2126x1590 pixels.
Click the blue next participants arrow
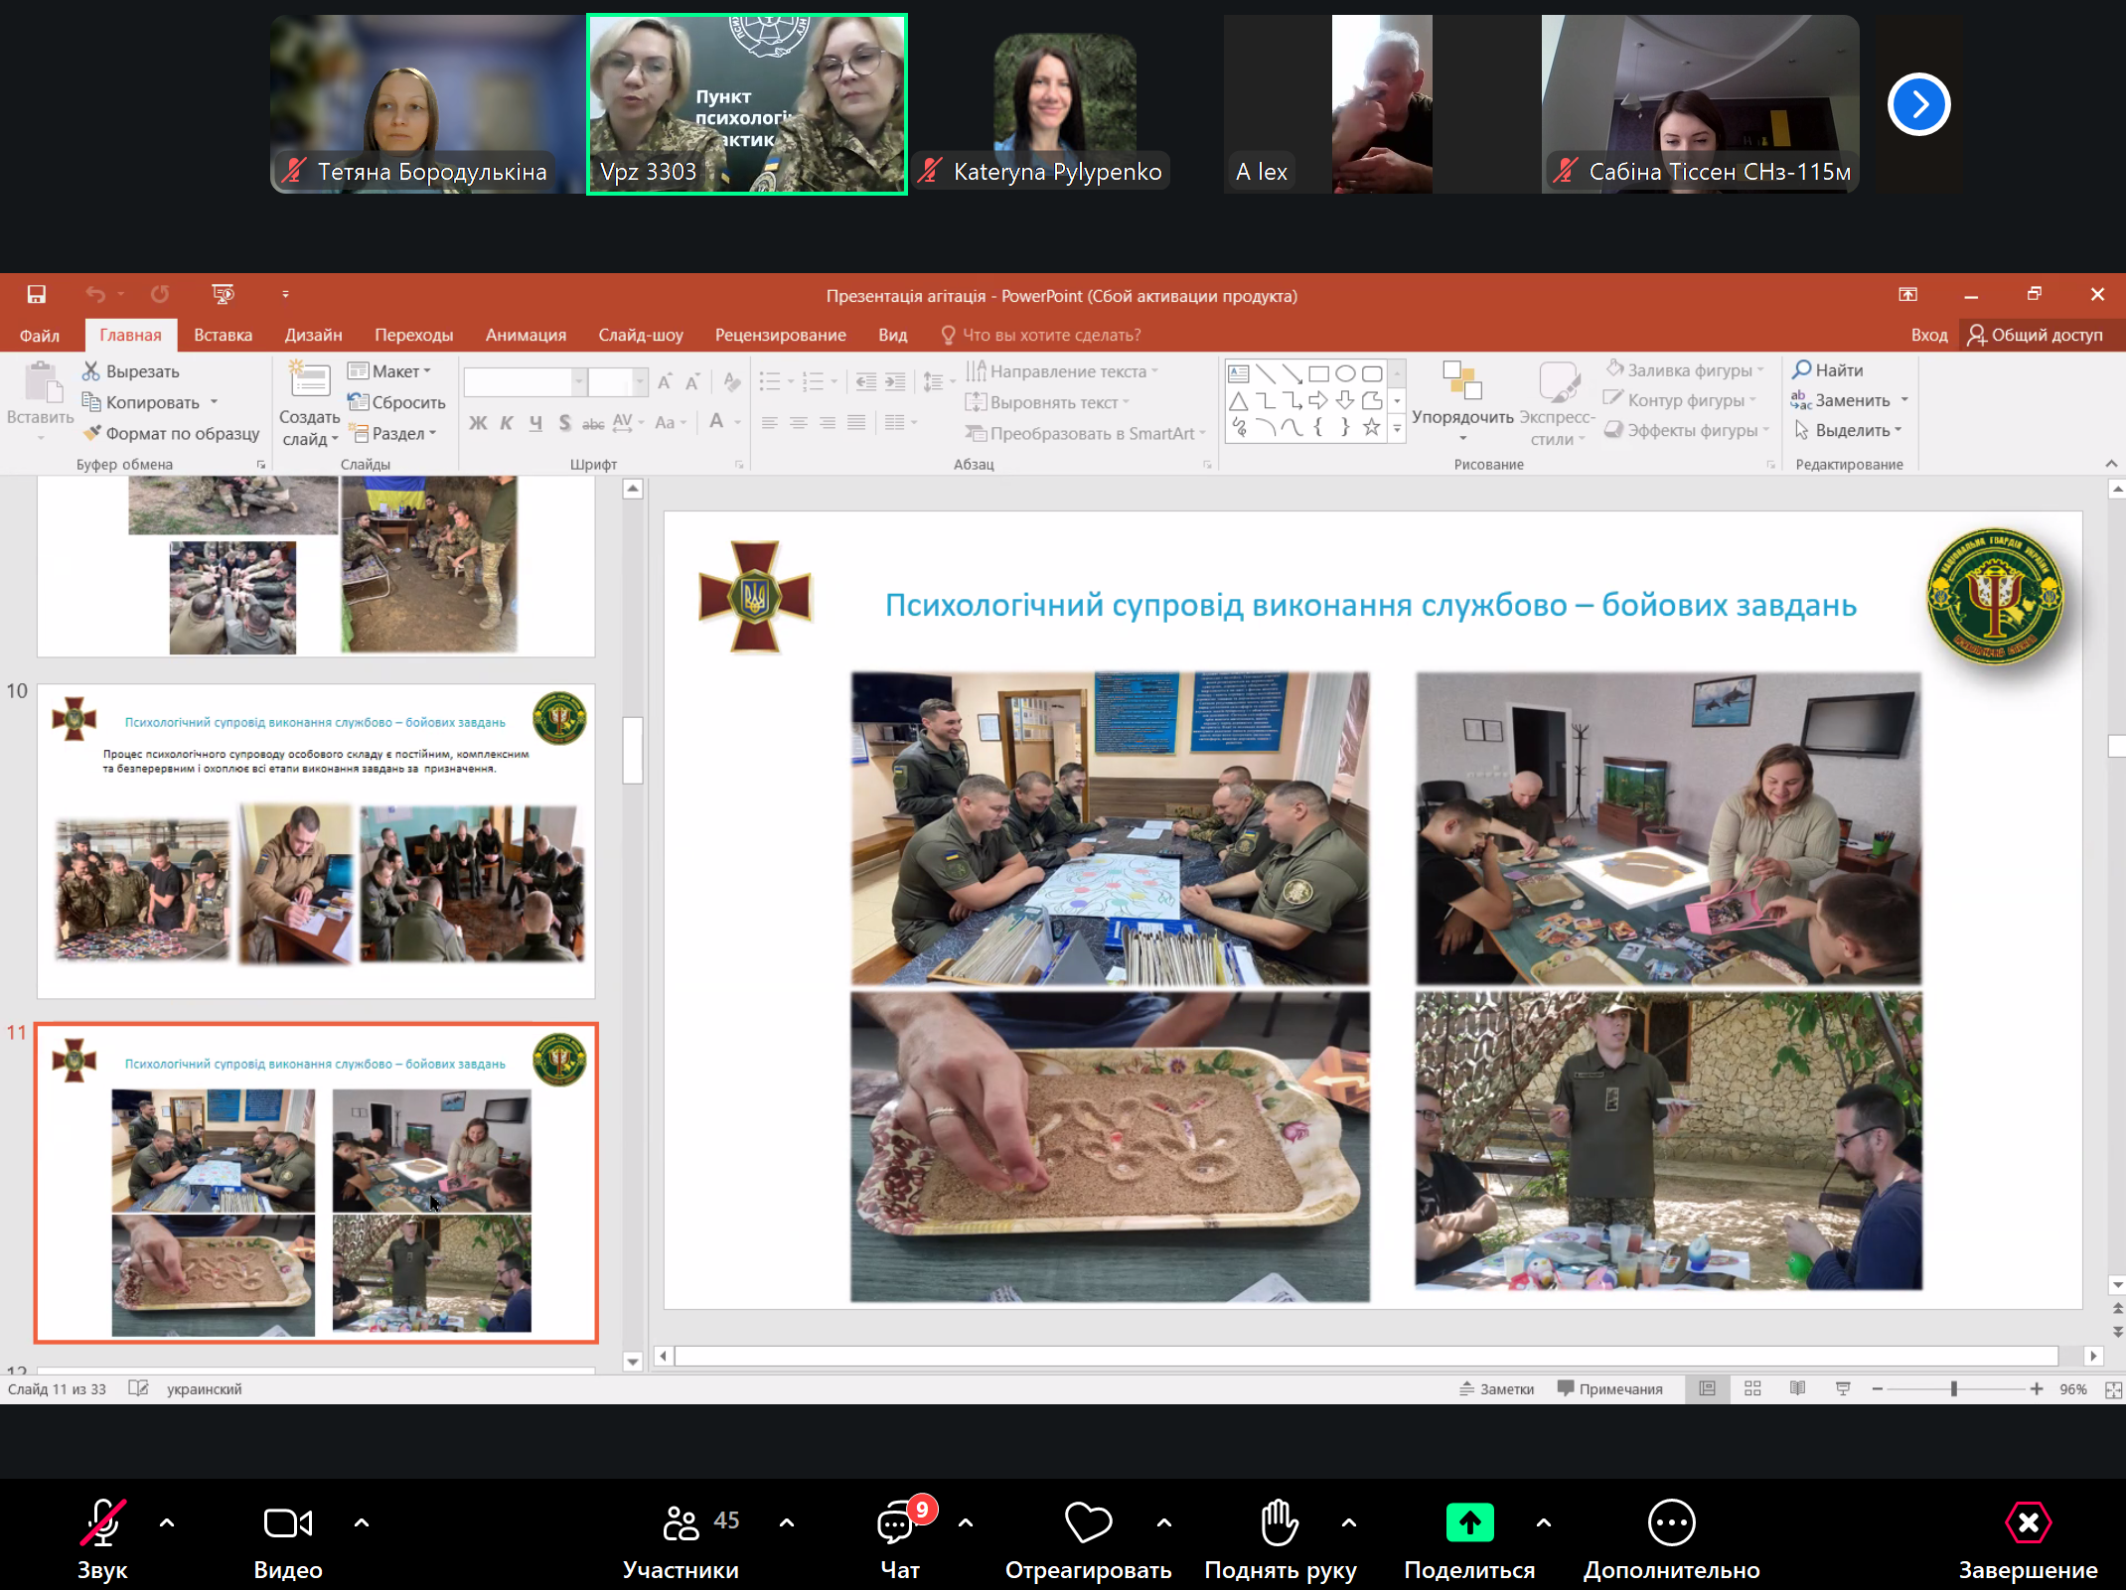click(1918, 104)
